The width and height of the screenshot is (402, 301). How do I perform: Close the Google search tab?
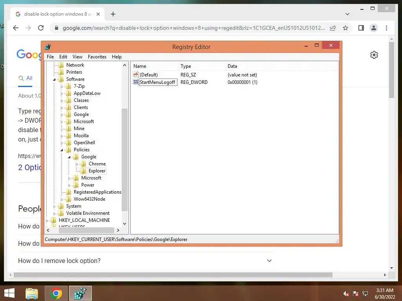98,14
